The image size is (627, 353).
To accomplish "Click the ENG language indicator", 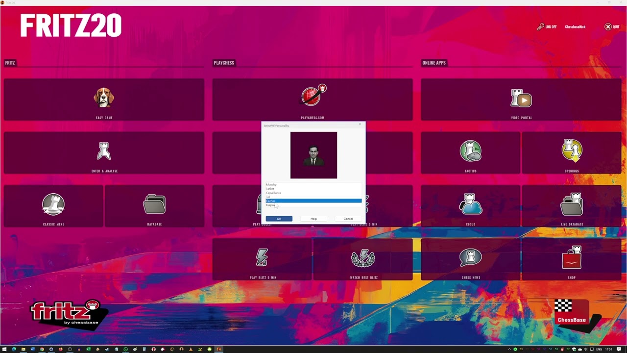I will 599,349.
